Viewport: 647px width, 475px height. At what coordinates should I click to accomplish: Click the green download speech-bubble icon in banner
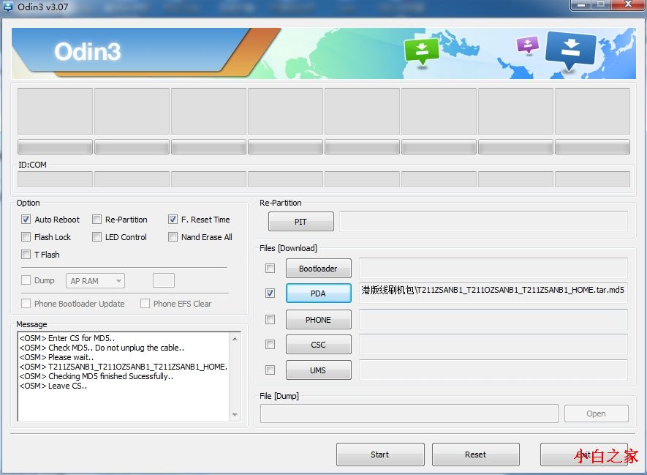421,51
